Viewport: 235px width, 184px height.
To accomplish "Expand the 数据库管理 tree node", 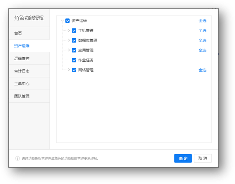I will point(69,40).
